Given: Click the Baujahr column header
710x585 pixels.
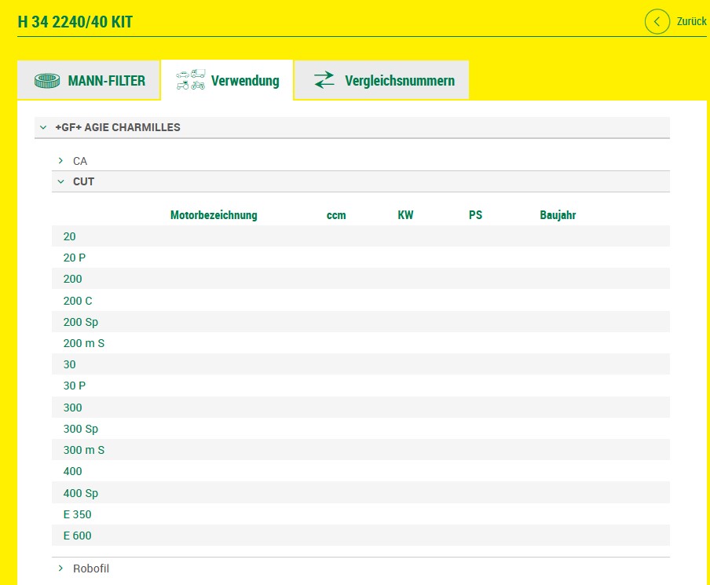Looking at the screenshot, I should (x=558, y=215).
